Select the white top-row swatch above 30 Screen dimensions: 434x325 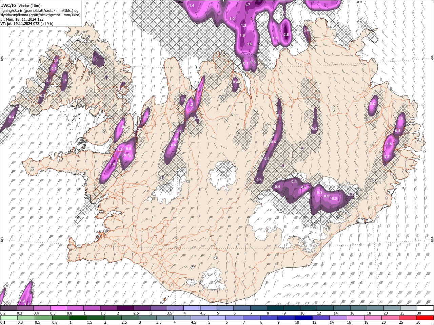[x=425, y=308]
